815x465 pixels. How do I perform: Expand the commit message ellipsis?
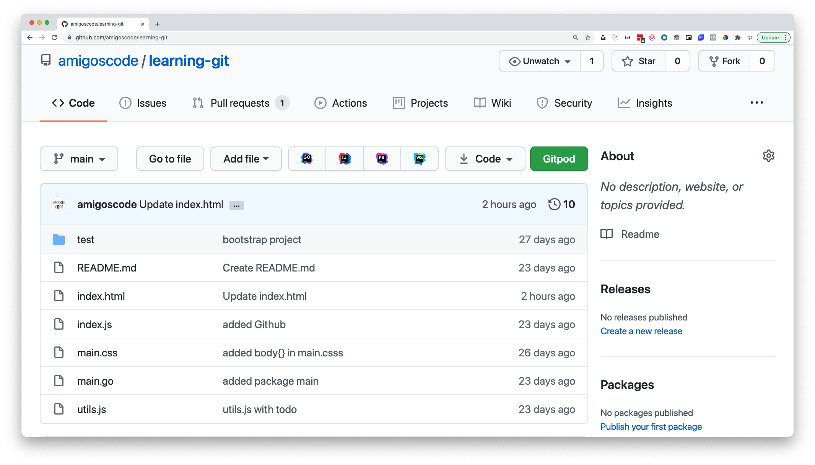(x=236, y=205)
